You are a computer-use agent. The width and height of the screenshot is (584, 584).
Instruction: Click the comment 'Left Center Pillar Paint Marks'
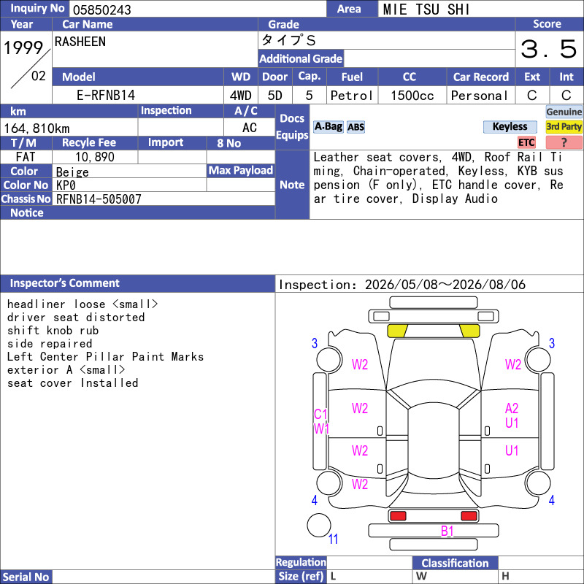point(105,357)
